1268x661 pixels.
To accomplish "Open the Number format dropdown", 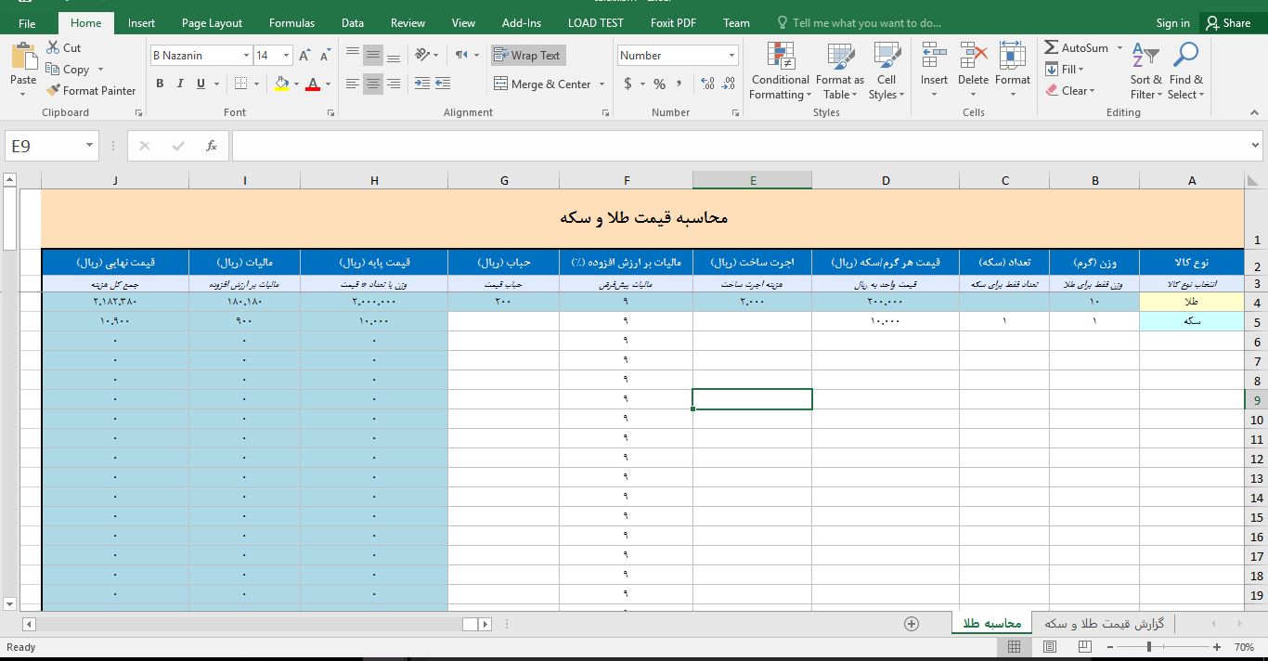I will click(x=731, y=56).
